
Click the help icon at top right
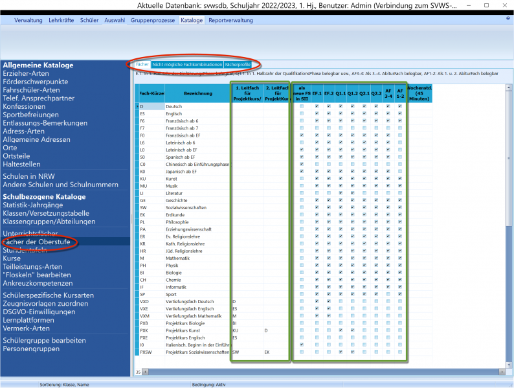tap(508, 19)
